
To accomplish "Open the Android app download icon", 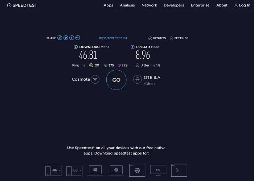I will (54, 170).
